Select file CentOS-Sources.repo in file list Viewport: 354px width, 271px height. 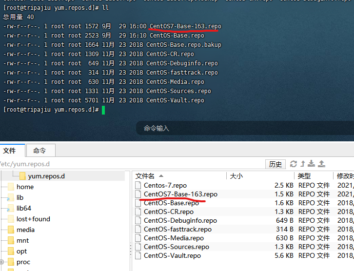(177, 247)
